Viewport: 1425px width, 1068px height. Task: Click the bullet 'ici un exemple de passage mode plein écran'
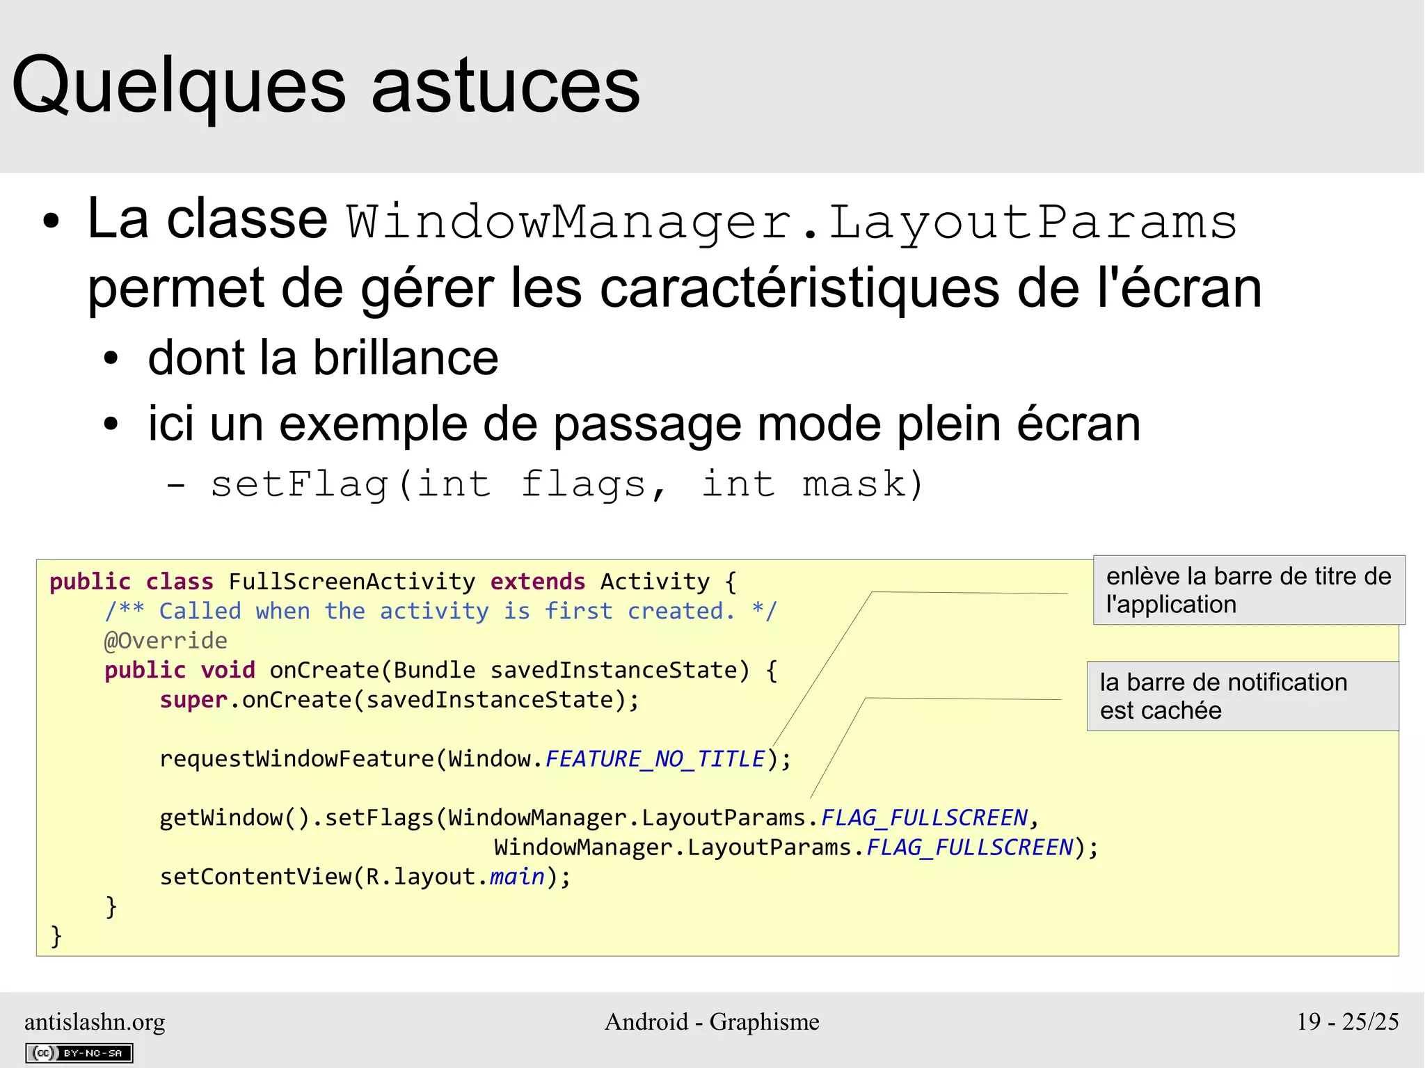[x=644, y=424]
